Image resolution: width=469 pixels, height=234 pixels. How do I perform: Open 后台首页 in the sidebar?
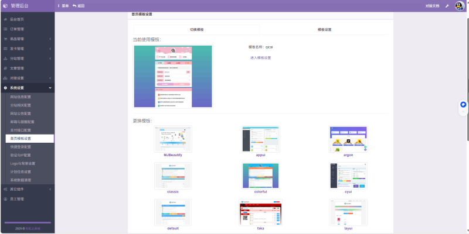27,19
